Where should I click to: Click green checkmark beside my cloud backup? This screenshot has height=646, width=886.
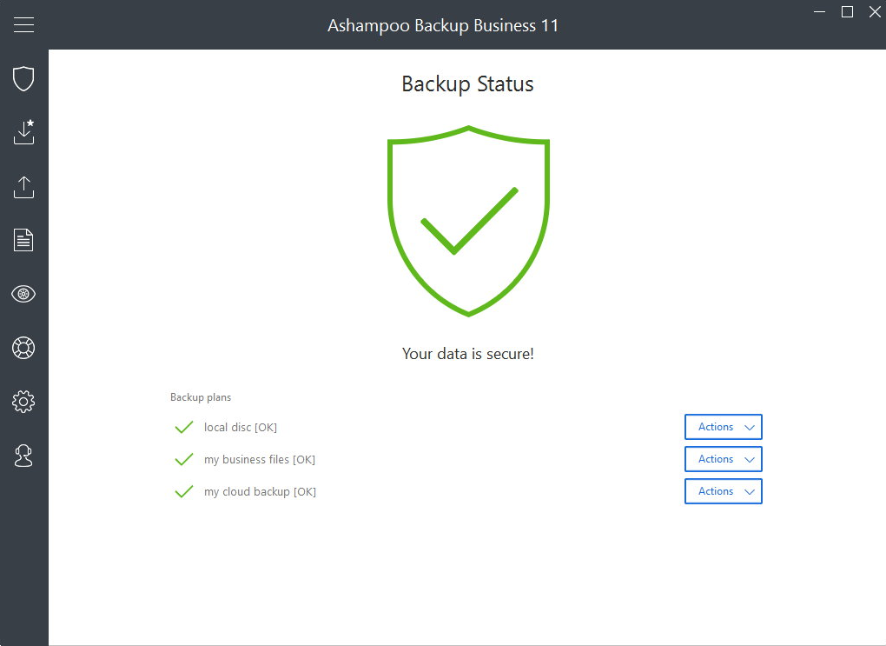(x=184, y=491)
